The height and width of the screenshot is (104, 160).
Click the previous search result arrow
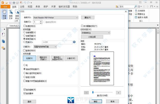(144, 6)
